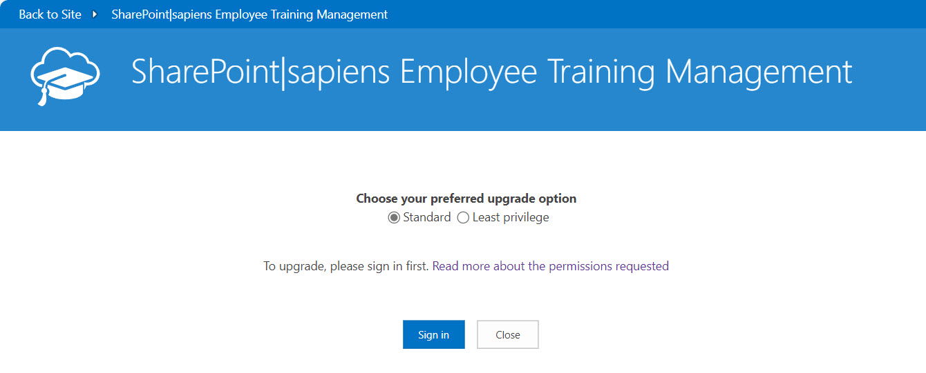Click the large Employee Training Management banner title
Viewport: 926px width, 373px height.
point(491,73)
